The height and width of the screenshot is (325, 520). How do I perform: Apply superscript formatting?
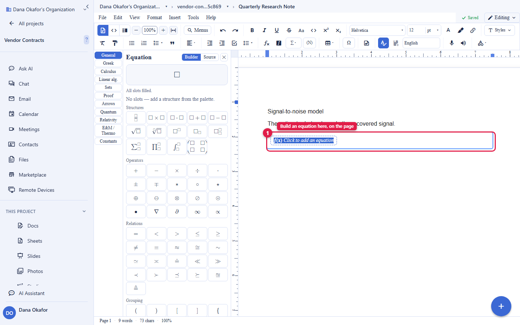[x=326, y=30]
